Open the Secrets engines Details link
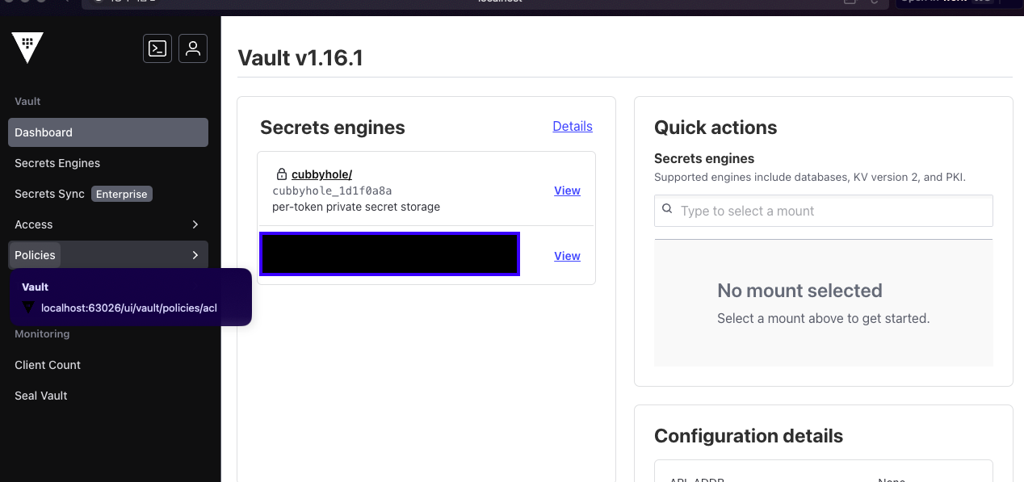Screen dimensions: 1024x482 (x=573, y=126)
